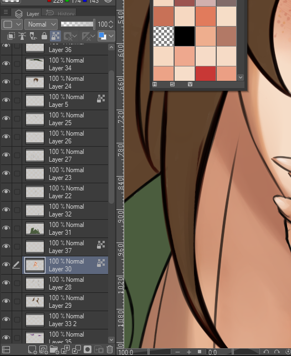Check the selection box for Layer 28
This screenshot has height=356, width=291.
17,283
